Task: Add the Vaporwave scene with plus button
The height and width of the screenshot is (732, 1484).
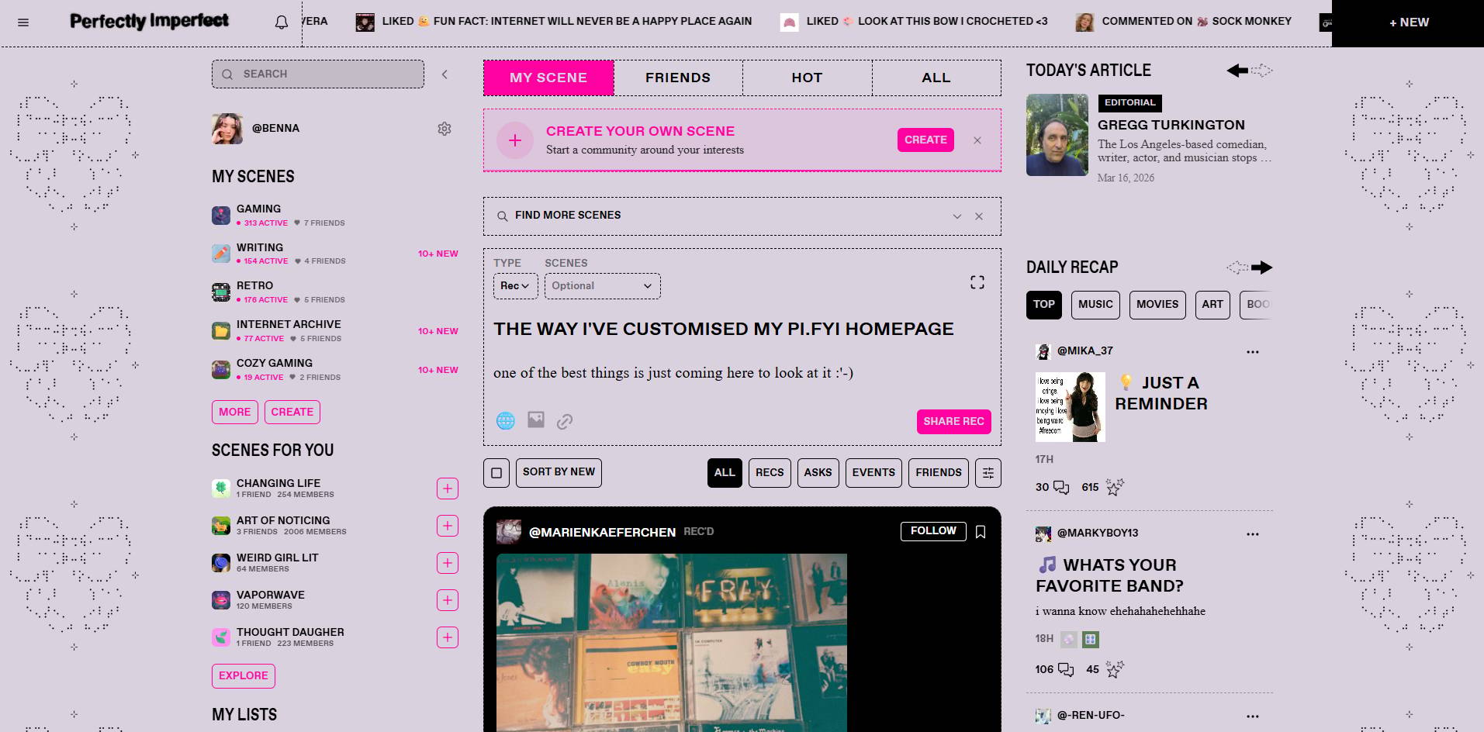Action: point(448,600)
